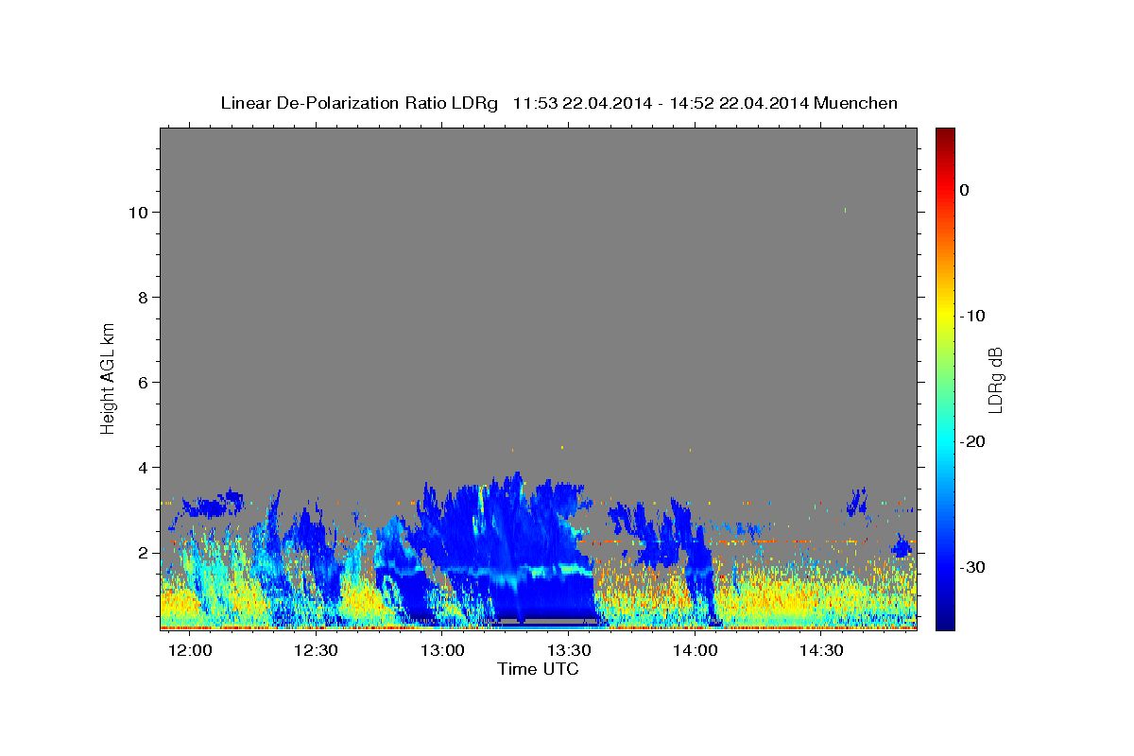Click the colorbar label '-30'
Image resolution: width=1134 pixels, height=756 pixels.
972,567
